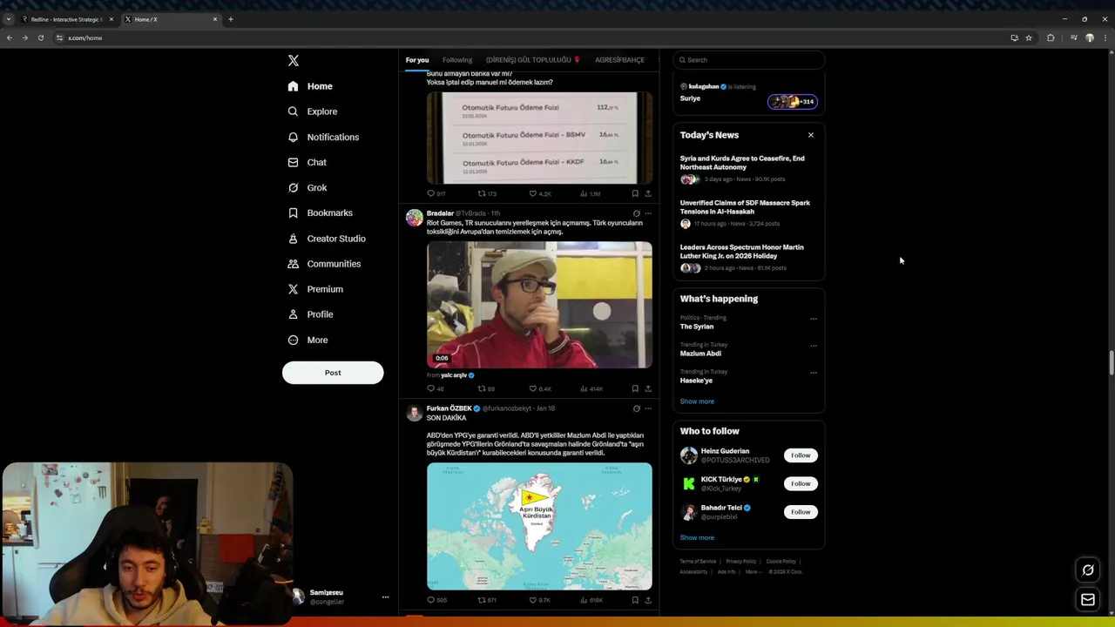Image resolution: width=1115 pixels, height=627 pixels.
Task: Show more under What's happening
Action: coord(697,401)
